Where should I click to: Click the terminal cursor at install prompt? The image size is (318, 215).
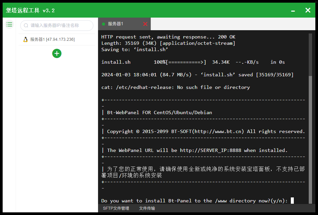pos(292,201)
